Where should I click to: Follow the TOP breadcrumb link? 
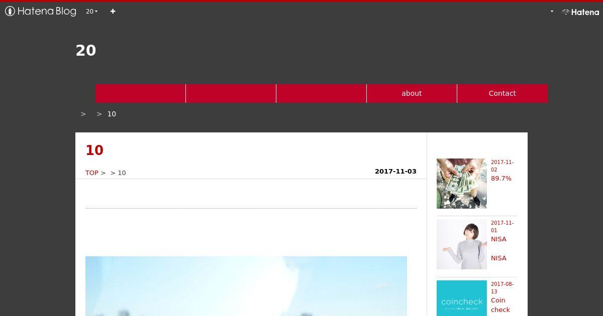tap(92, 173)
